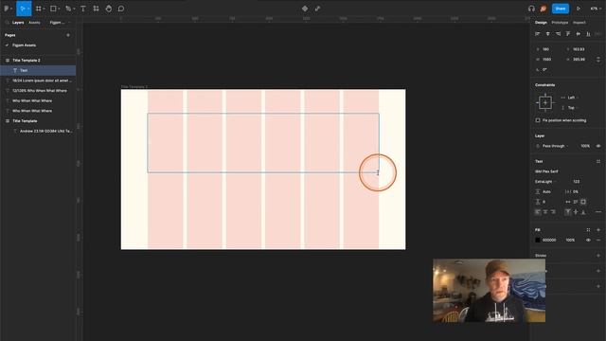Open the Pass through blend mode dropdown
Image resolution: width=606 pixels, height=341 pixels.
point(556,146)
